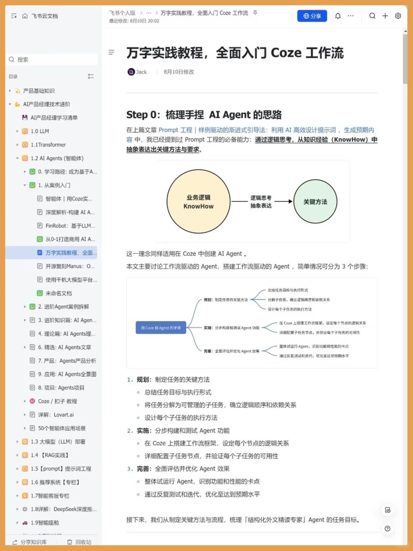Click the Coze / 扣子 教程 icon
Screen dimensions: 413x551
(33, 401)
